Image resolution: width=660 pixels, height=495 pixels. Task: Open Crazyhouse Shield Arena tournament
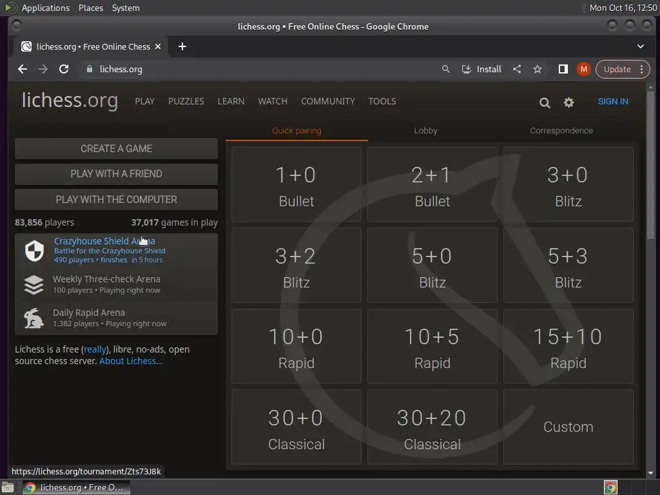tap(116, 251)
